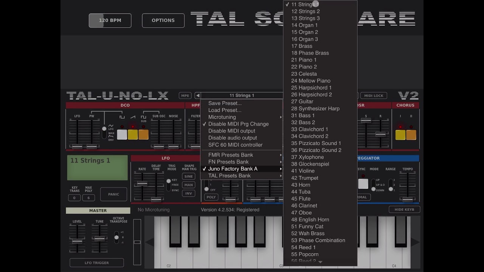Choose Load Preset... from the menu
The width and height of the screenshot is (484, 272).
coord(241,110)
